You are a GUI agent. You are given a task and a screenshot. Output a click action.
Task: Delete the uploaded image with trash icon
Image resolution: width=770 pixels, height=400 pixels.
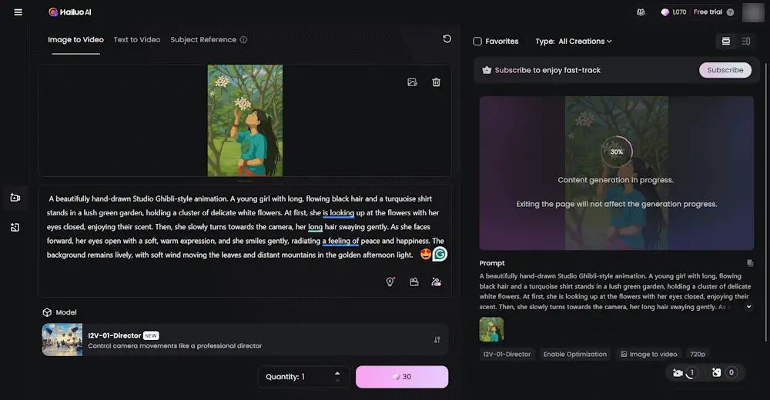coord(436,82)
